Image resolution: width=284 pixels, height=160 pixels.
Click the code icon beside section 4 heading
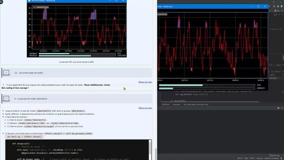point(6,99)
